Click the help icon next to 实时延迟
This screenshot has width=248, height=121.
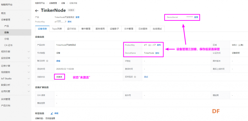pyautogui.click(x=135, y=77)
